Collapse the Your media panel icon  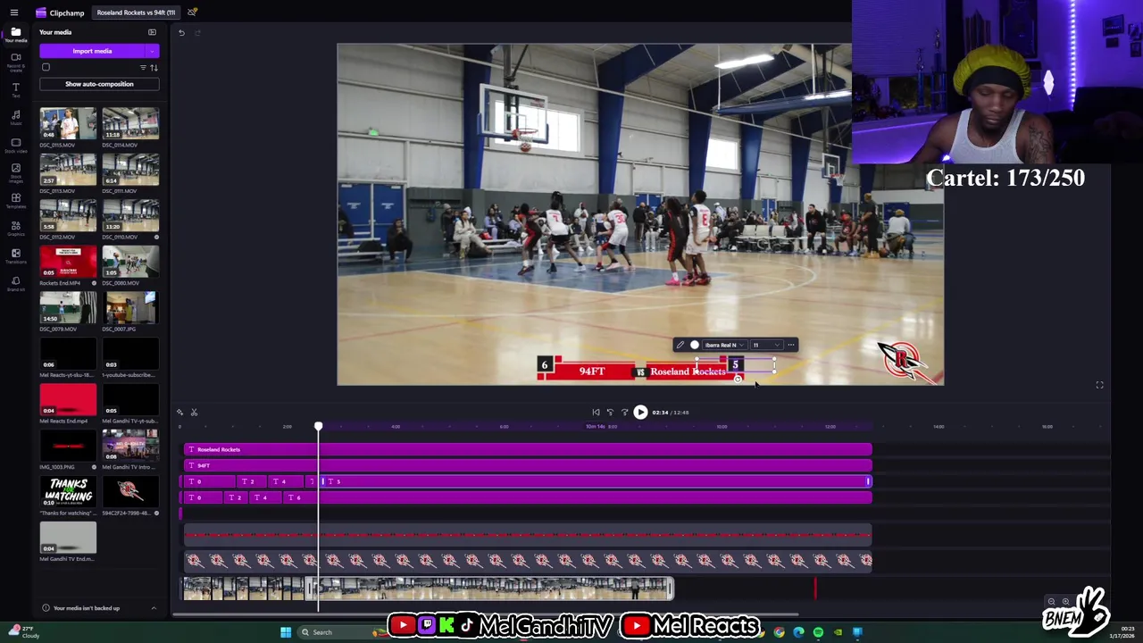point(152,32)
